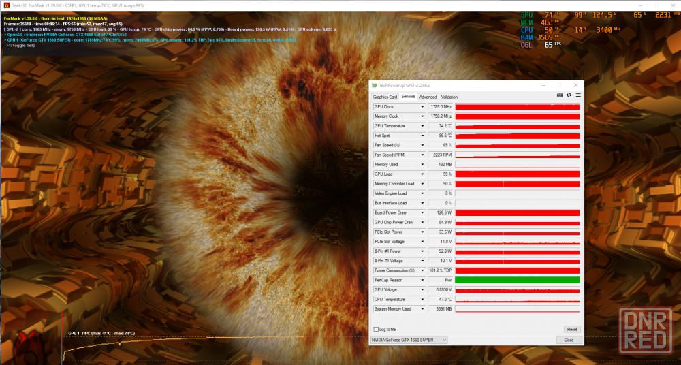Open the Memory Clock sensor dropdown
This screenshot has width=681, height=365.
click(x=422, y=116)
